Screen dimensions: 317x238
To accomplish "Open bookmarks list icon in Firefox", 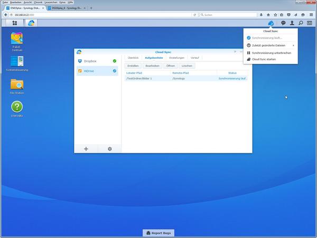I will [x=282, y=15].
